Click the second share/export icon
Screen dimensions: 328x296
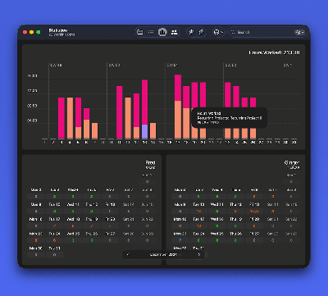202,32
